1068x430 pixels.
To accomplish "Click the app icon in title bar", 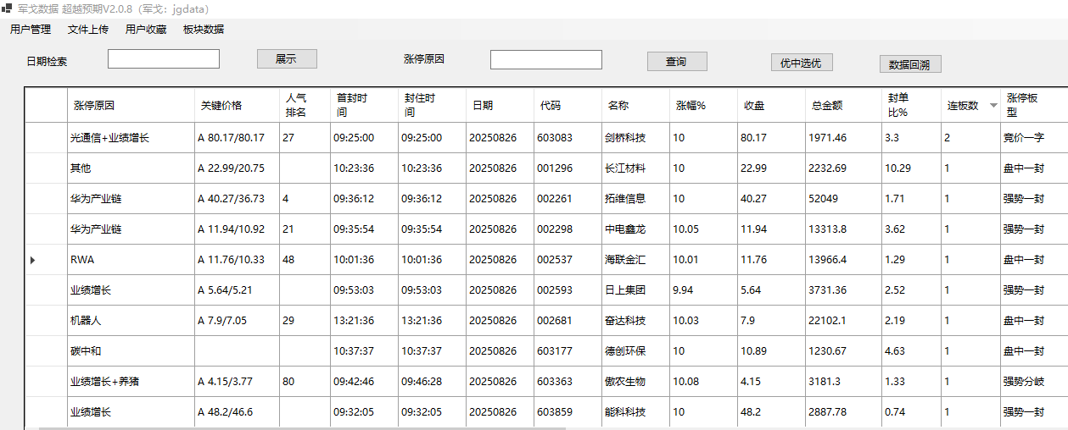I will pos(7,8).
